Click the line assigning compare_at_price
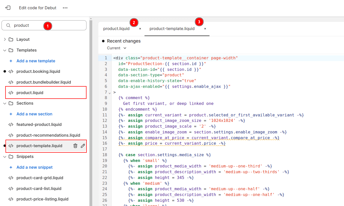The image size is (344, 206). point(199,138)
